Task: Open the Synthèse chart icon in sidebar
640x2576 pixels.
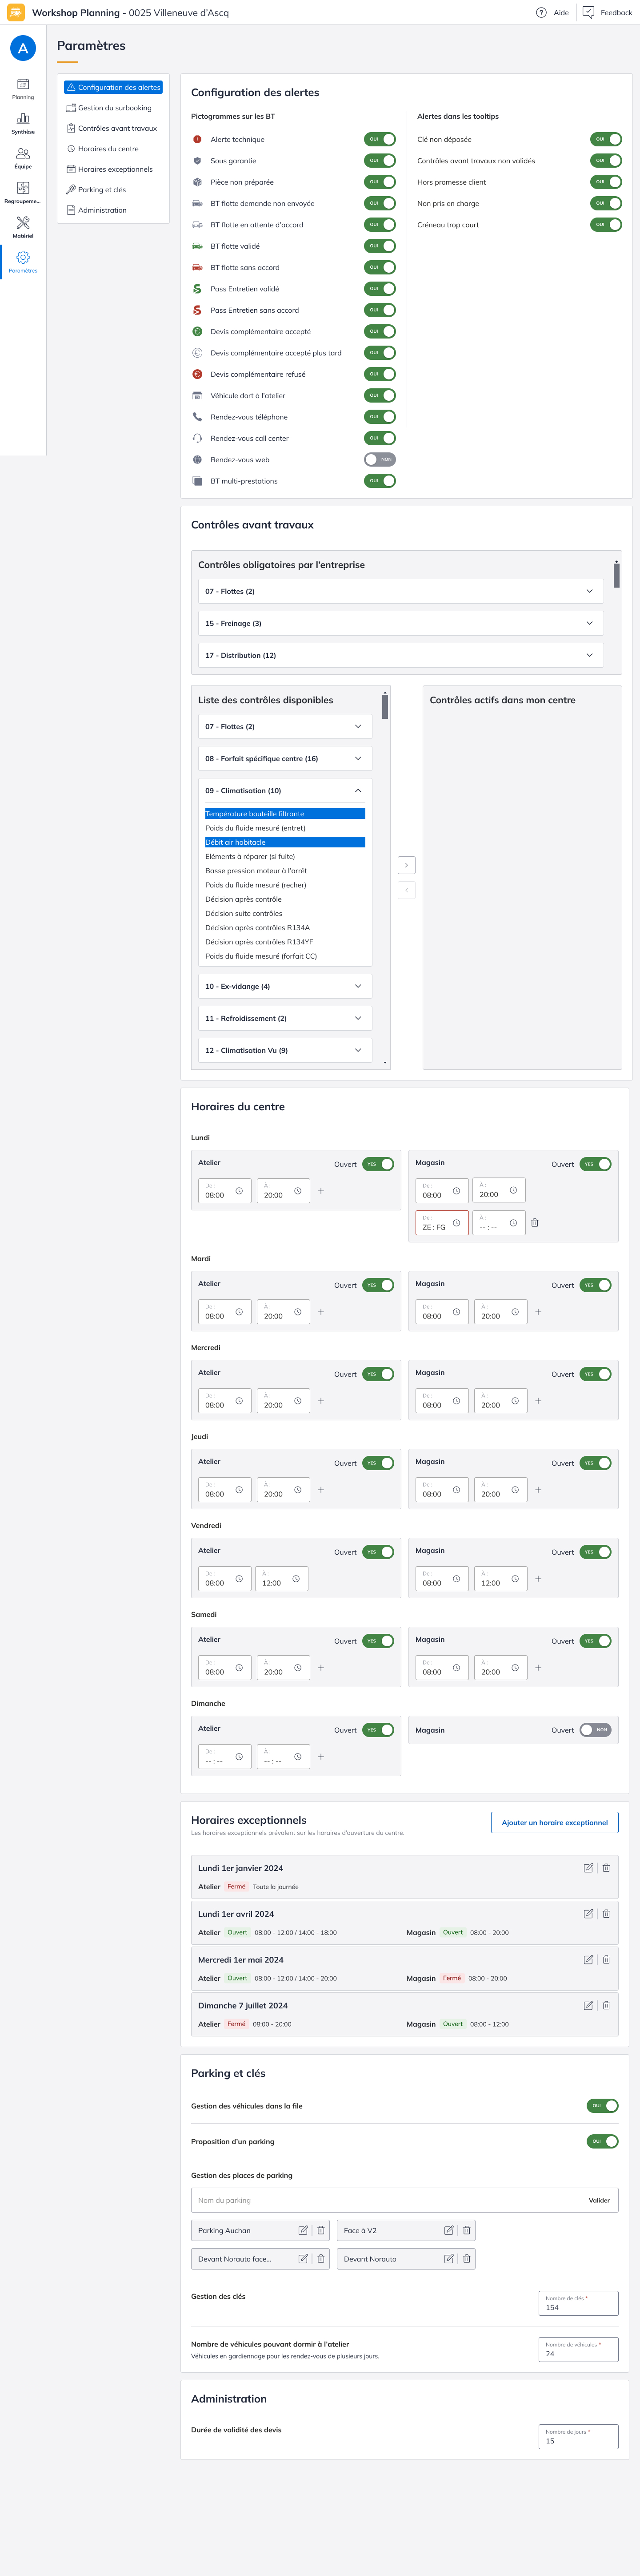Action: (23, 122)
